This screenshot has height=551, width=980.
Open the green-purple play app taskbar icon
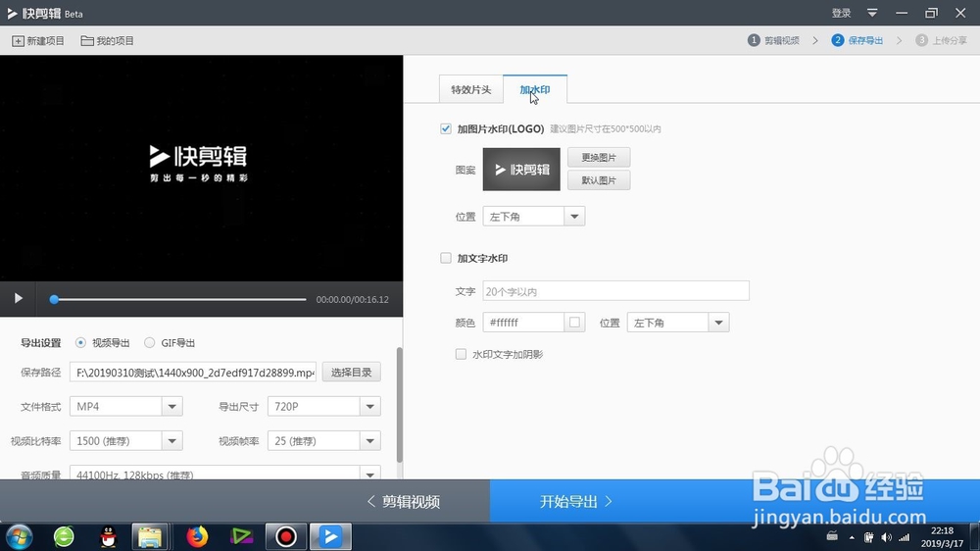click(x=241, y=536)
